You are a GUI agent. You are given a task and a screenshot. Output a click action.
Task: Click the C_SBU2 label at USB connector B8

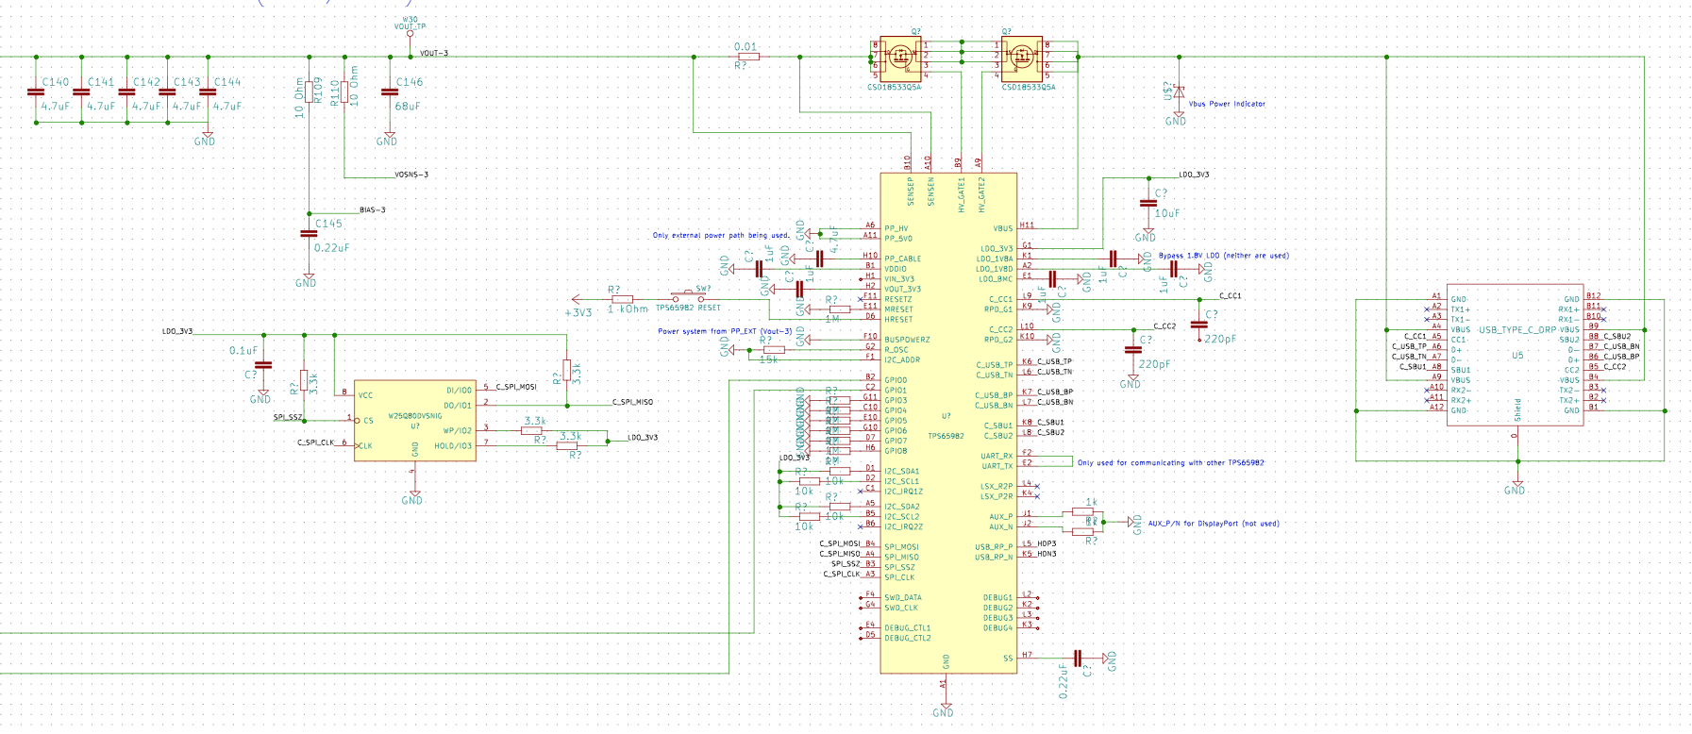(x=1617, y=337)
